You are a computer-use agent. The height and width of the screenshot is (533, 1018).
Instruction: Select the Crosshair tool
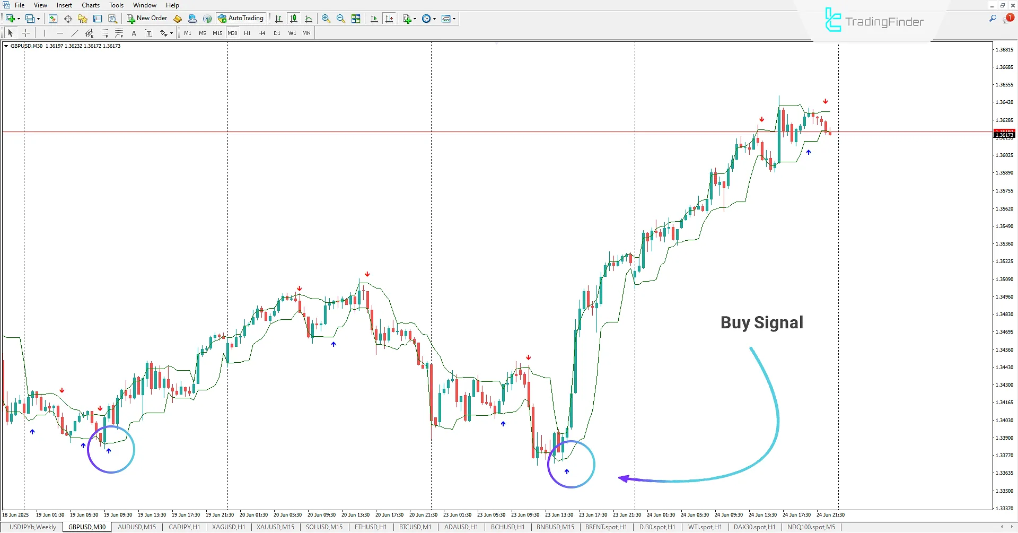pos(25,33)
